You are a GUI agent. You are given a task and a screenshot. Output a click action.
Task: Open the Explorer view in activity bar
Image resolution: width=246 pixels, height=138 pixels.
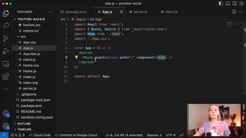(6, 13)
